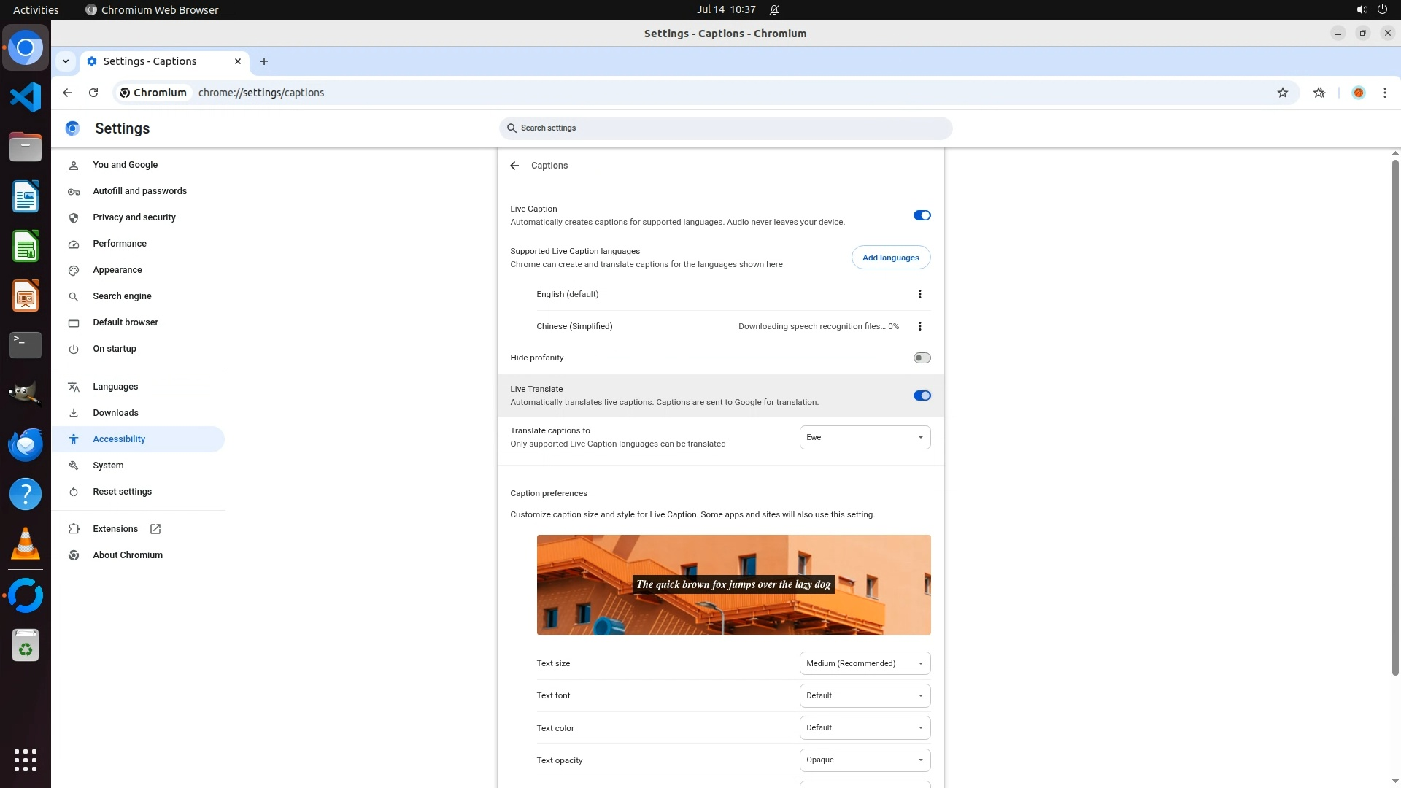Click the Add languages button
Viewport: 1401px width, 788px height.
(x=890, y=258)
